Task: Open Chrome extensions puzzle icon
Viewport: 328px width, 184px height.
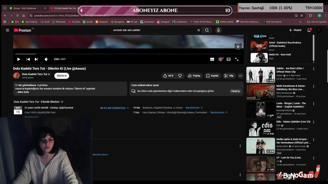Action: click(x=310, y=16)
